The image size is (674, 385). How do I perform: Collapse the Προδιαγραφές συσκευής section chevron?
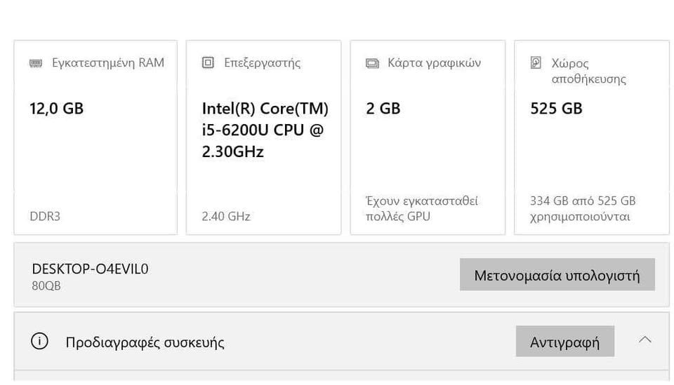click(x=645, y=340)
